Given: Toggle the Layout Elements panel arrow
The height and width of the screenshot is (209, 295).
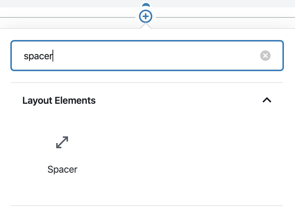Looking at the screenshot, I should [x=267, y=100].
